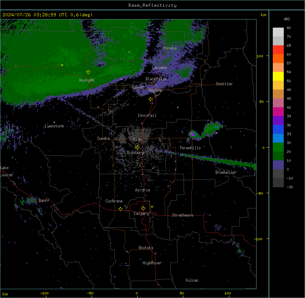Click the -30 value on the dBZ legend
Image resolution: width=305 pixels, height=298 pixels.
click(290, 187)
